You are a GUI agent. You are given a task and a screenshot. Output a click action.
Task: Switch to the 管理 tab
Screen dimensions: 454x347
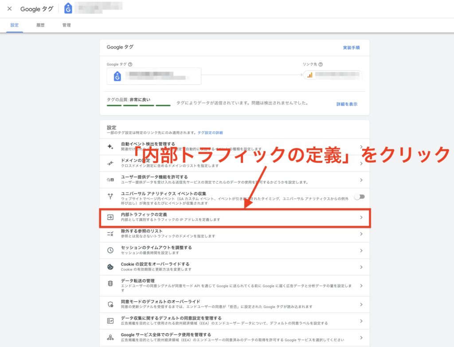67,25
